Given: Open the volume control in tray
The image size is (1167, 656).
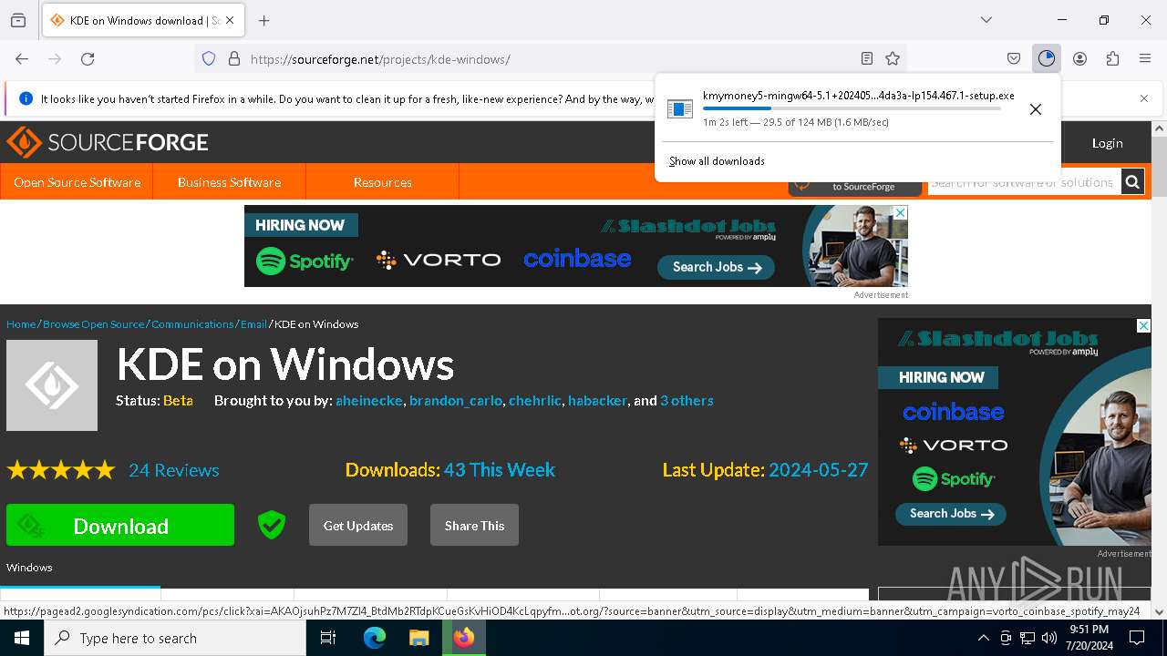Looking at the screenshot, I should point(1049,638).
